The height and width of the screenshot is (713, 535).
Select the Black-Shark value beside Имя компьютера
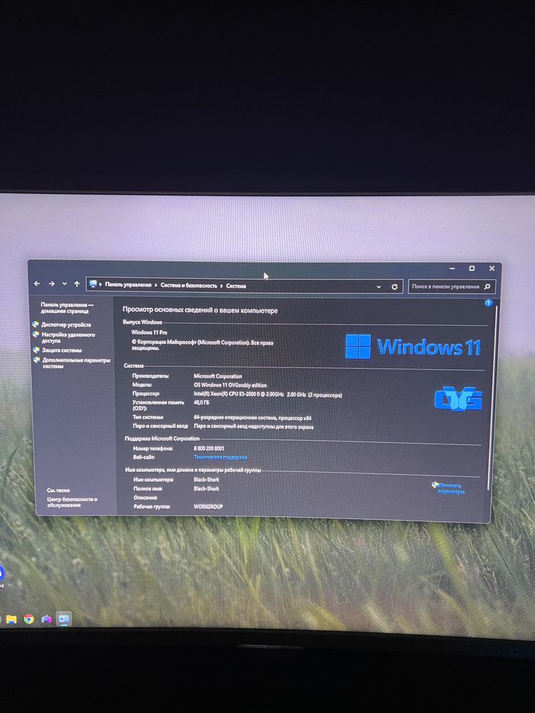coord(207,480)
